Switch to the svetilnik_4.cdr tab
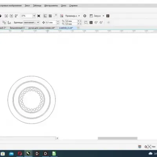This screenshot has width=157, height=157. coord(66,28)
